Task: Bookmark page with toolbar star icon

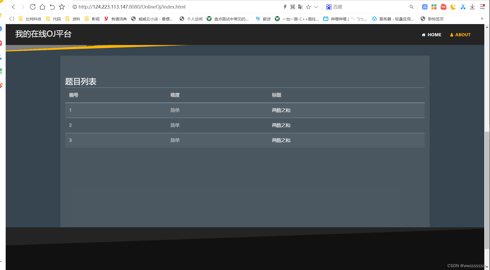Action: tap(62, 7)
